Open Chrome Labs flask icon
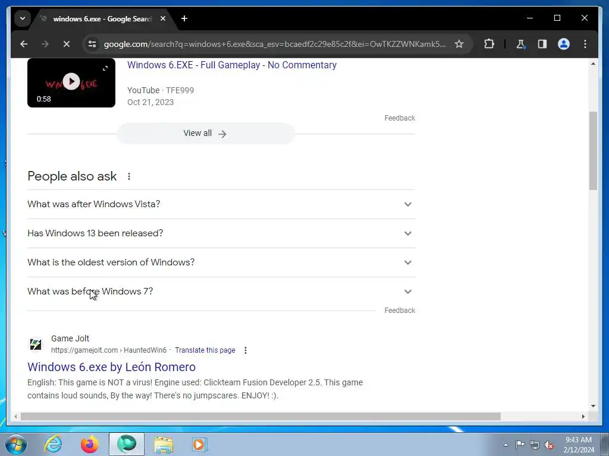Viewport: 609px width, 456px height. 521,44
